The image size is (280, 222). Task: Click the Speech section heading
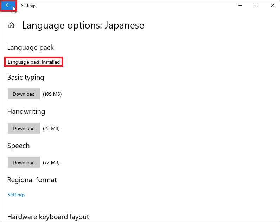coord(18,146)
